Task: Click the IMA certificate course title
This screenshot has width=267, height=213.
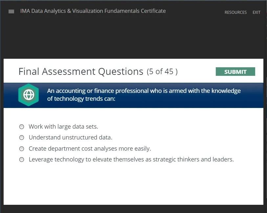Action: [93, 11]
